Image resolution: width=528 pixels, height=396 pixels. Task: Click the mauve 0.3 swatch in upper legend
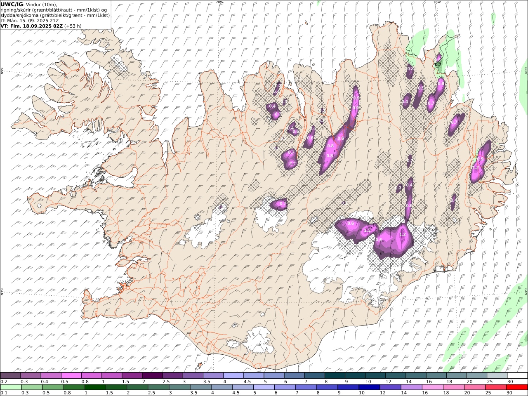31,376
